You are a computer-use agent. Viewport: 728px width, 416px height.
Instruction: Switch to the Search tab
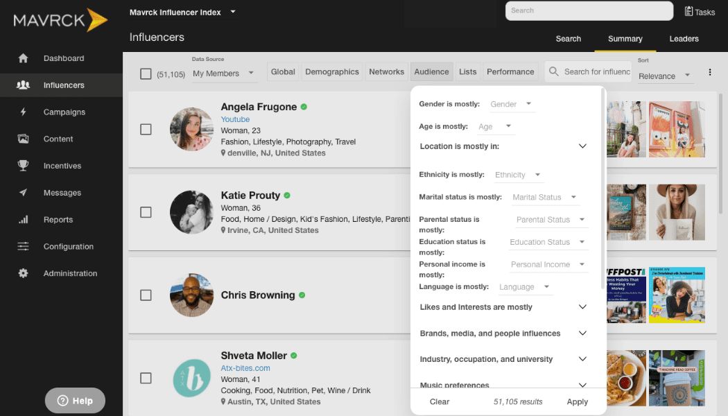pyautogui.click(x=569, y=39)
